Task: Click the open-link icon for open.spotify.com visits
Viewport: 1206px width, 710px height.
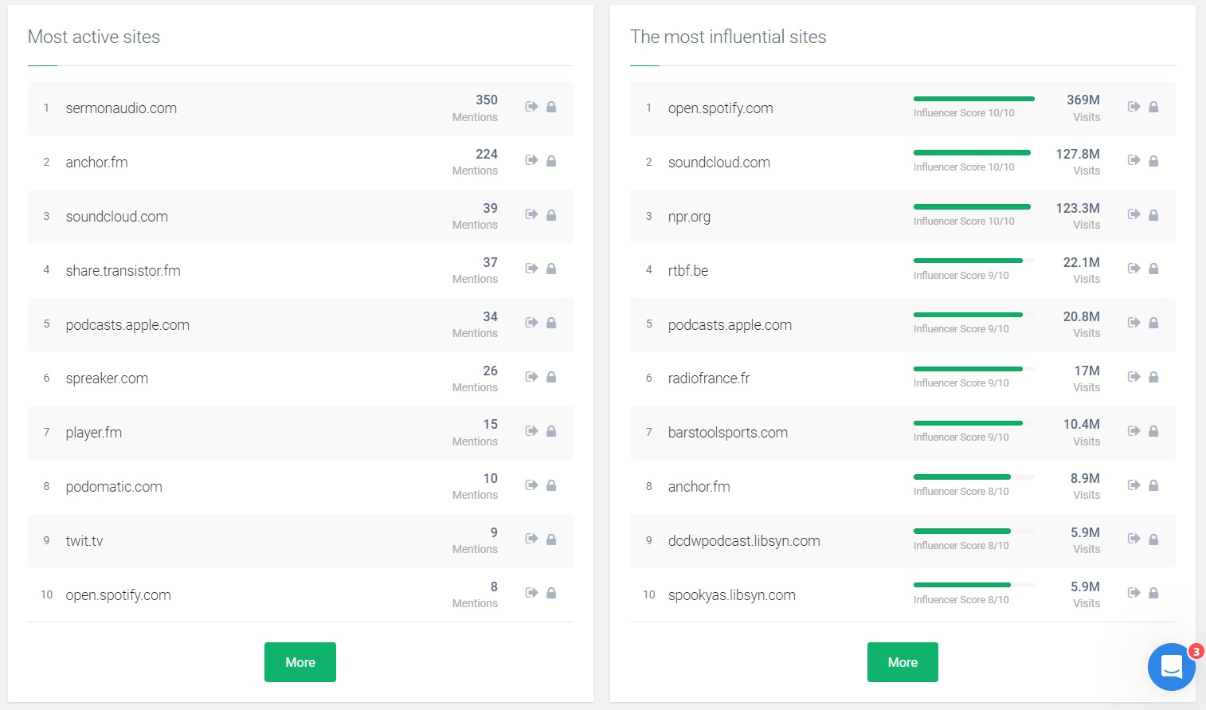Action: point(1134,107)
